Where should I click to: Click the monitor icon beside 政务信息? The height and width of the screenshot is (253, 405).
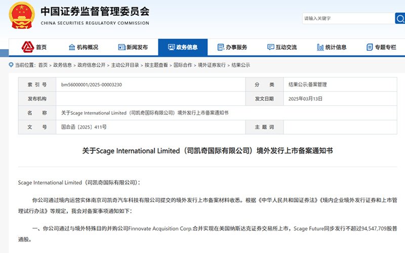click(x=171, y=47)
